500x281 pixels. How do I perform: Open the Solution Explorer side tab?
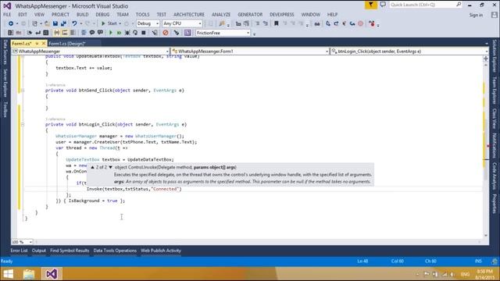pyautogui.click(x=495, y=56)
